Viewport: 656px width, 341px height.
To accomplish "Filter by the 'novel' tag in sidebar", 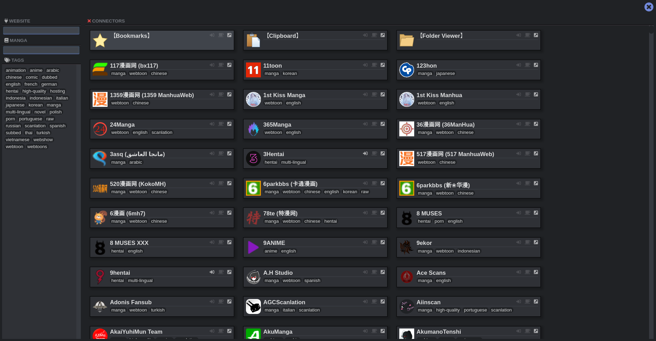I will (40, 112).
